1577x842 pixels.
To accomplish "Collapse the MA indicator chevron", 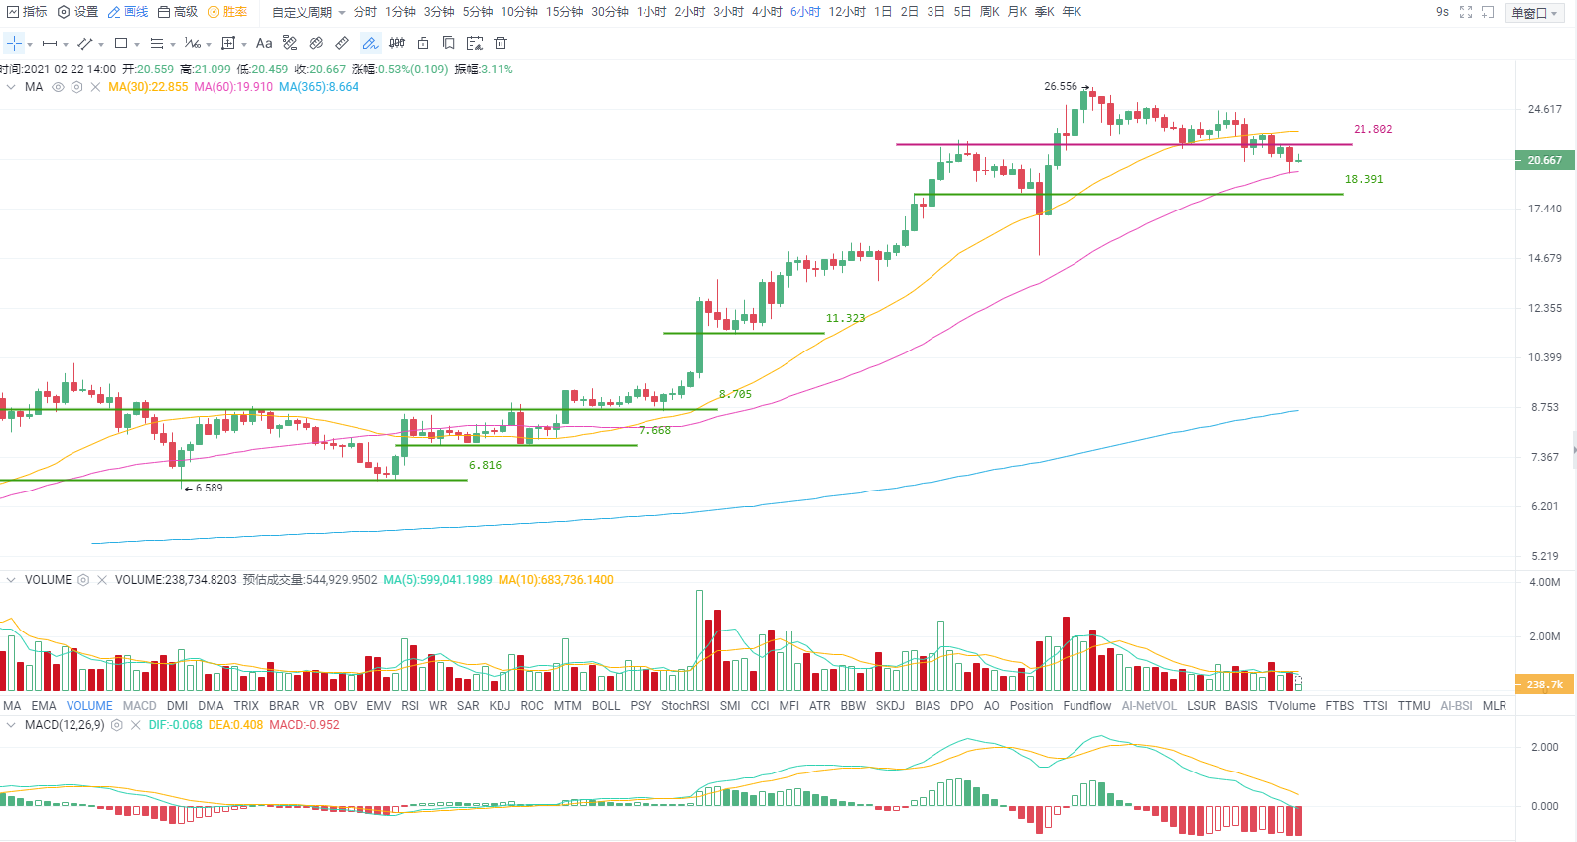I will coord(11,87).
